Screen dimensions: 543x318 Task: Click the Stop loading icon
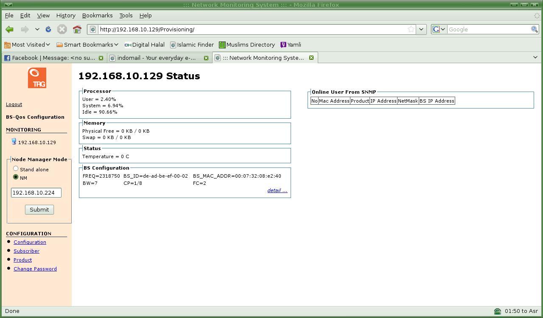coord(62,29)
